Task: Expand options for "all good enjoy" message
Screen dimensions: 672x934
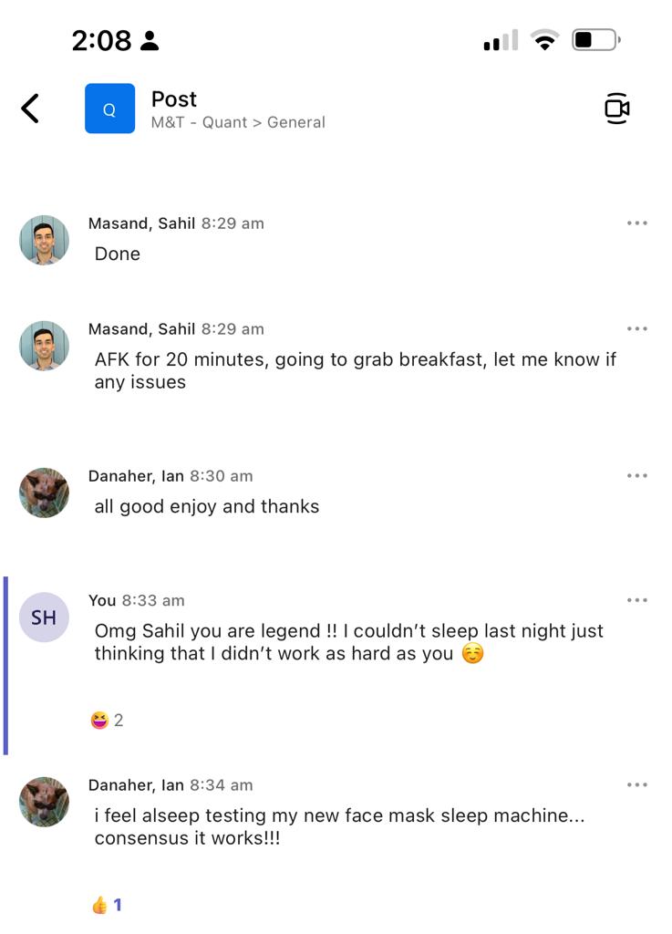Action: click(x=637, y=476)
